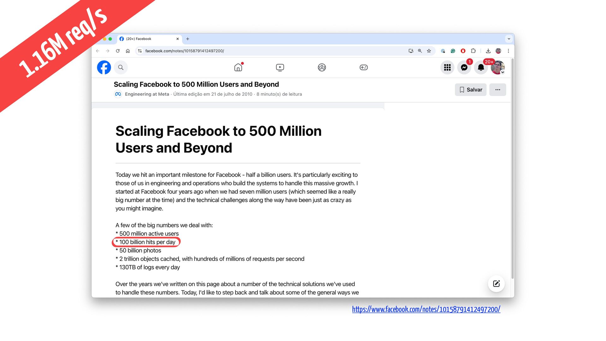Focus the address bar URL
Image resolution: width=606 pixels, height=341 pixels.
pyautogui.click(x=185, y=51)
